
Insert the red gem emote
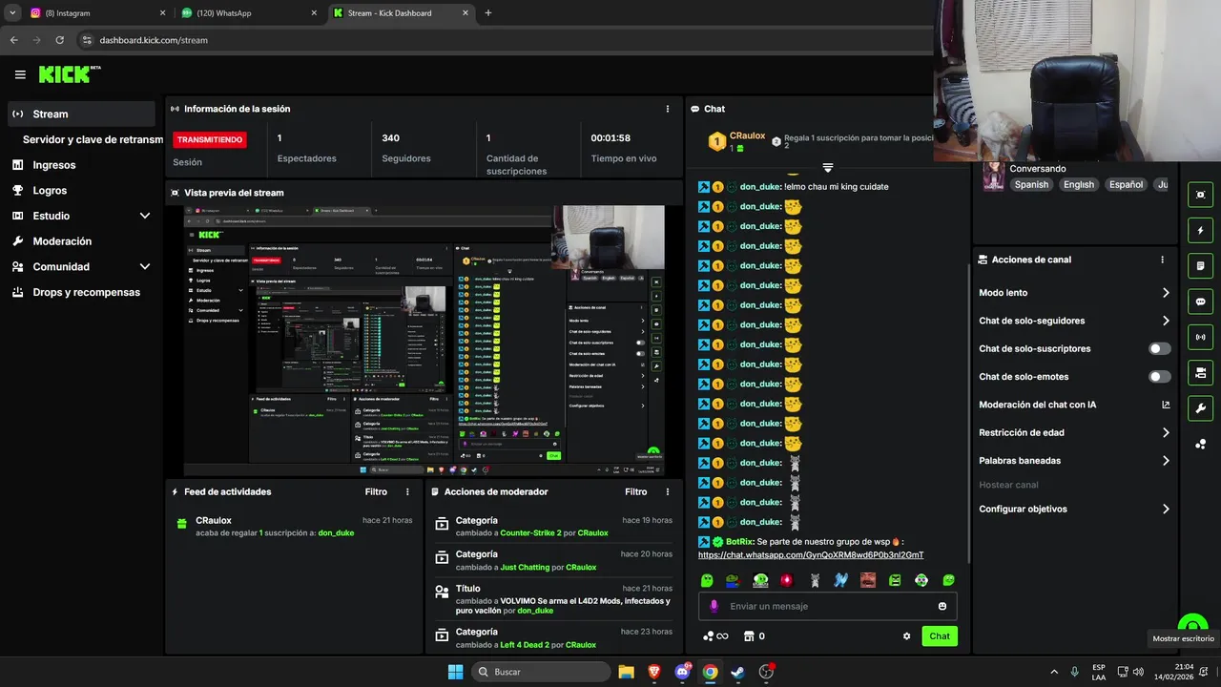(x=787, y=580)
